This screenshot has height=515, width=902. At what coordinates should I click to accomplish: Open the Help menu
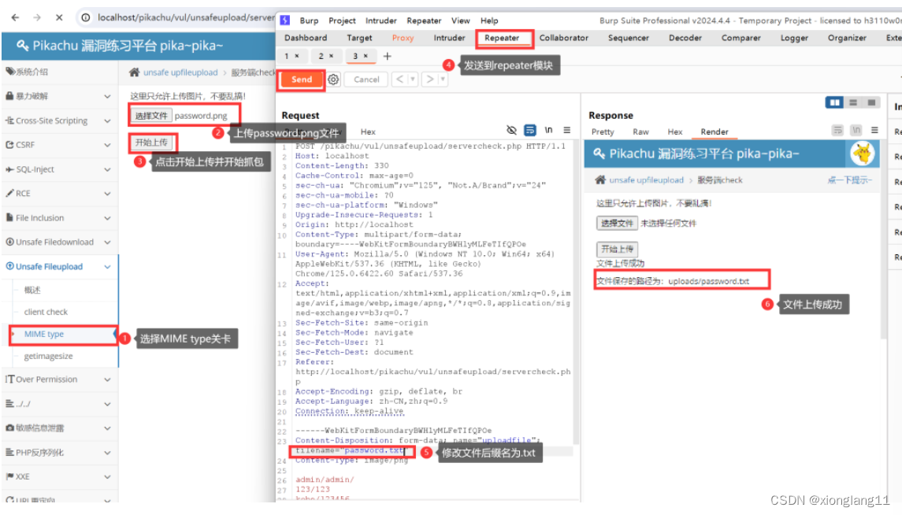pyautogui.click(x=489, y=20)
